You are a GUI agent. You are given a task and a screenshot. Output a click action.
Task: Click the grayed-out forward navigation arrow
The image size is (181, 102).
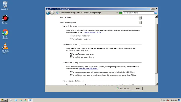pyautogui.click(x=52, y=13)
